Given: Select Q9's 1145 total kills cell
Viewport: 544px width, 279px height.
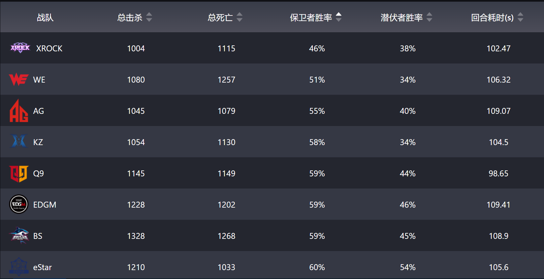Looking at the screenshot, I should click(136, 173).
